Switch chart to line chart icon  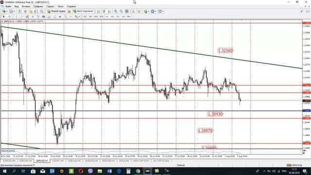109,11
